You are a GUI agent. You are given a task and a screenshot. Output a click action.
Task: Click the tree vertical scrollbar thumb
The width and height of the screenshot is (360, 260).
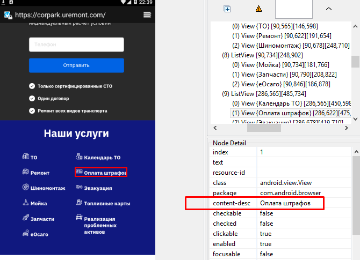(355, 62)
